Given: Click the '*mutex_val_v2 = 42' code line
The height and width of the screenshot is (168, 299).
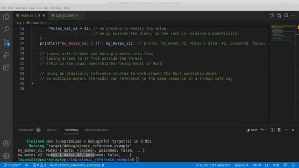Looking at the screenshot, I should click(70, 28).
